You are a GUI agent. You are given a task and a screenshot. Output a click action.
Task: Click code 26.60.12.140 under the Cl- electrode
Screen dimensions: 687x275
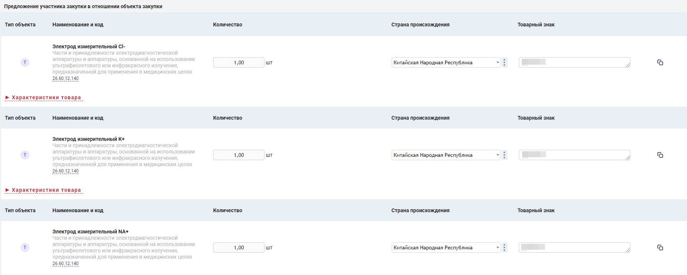pos(65,78)
